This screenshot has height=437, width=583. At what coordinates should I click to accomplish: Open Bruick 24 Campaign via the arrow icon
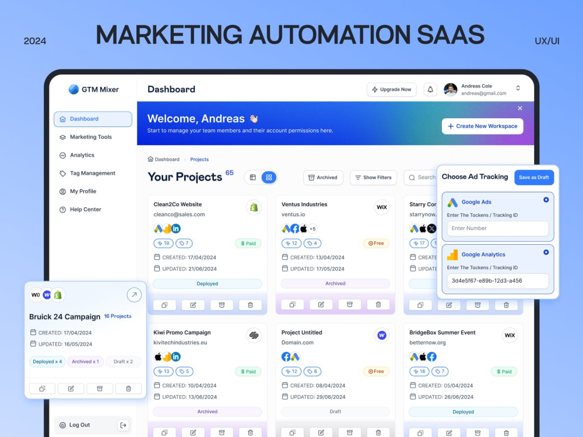tap(134, 295)
